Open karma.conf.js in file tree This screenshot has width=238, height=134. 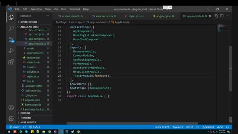(33, 105)
